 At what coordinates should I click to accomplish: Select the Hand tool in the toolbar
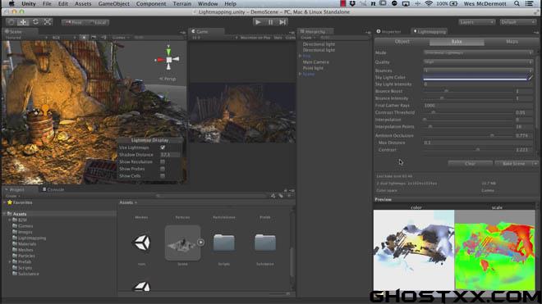(11, 22)
